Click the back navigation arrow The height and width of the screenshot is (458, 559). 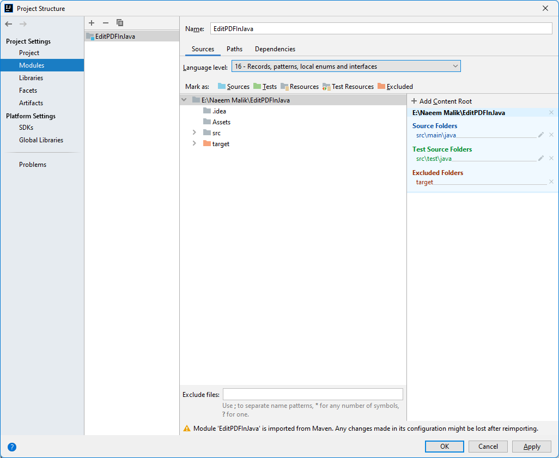(x=8, y=23)
